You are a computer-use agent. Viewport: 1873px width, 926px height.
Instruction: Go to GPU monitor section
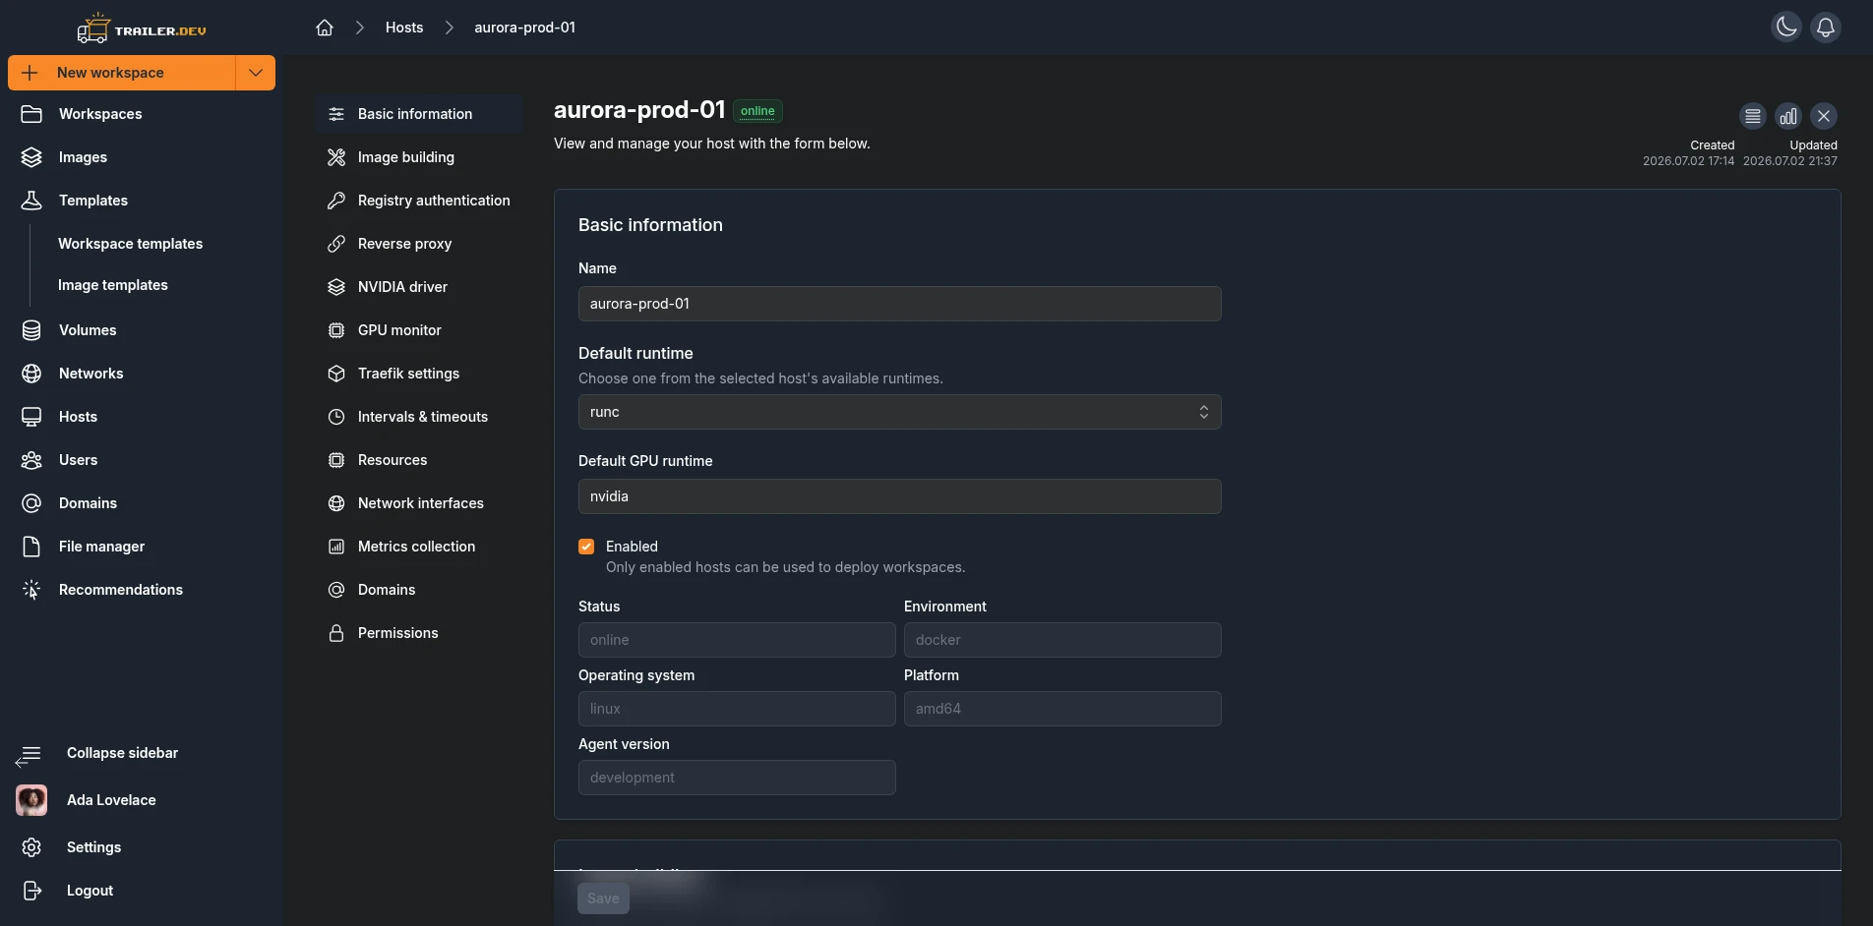click(x=419, y=330)
